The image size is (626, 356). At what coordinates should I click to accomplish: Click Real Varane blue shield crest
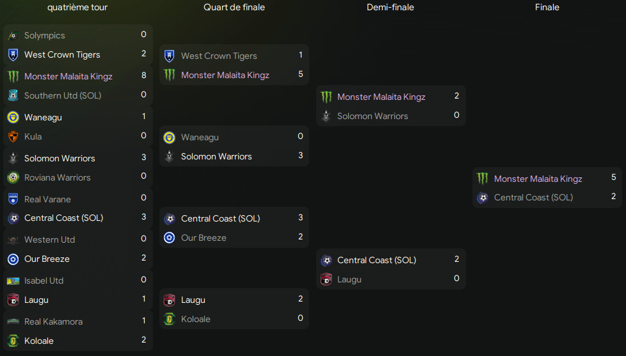tap(13, 199)
